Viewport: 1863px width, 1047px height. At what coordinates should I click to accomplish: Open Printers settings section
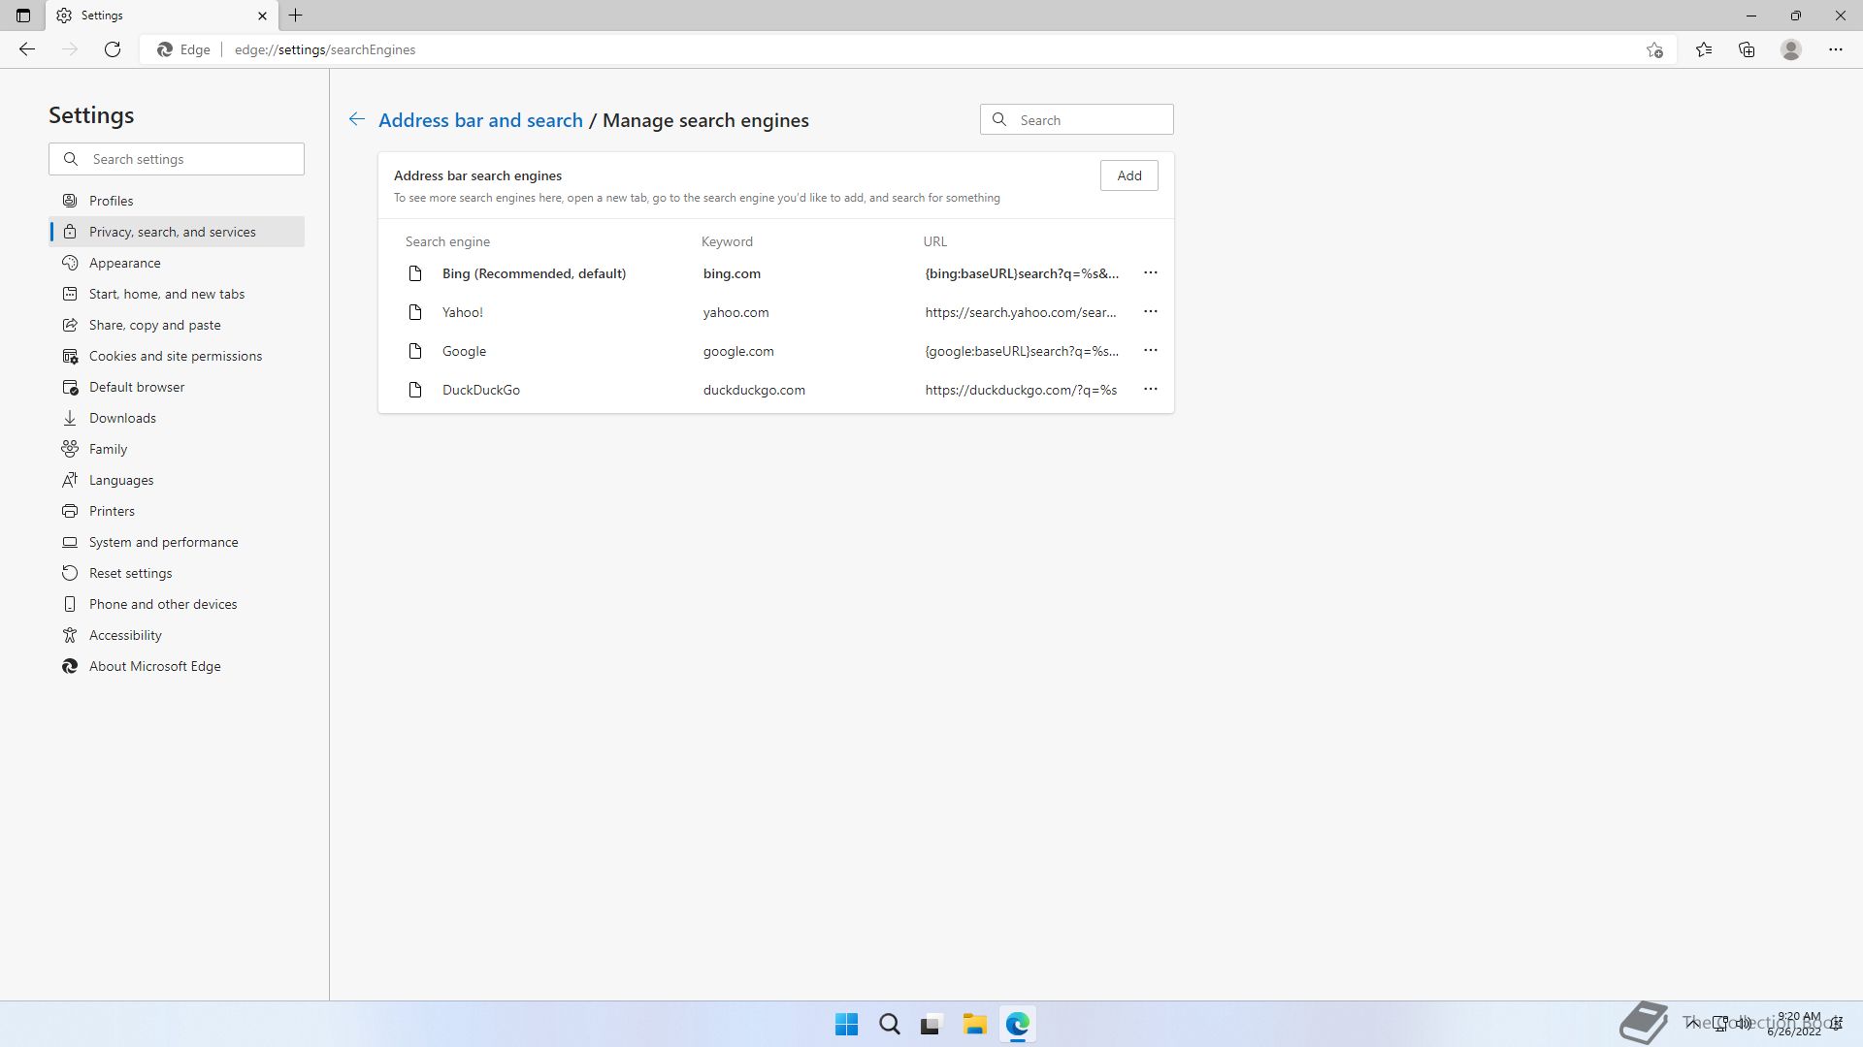point(177,511)
